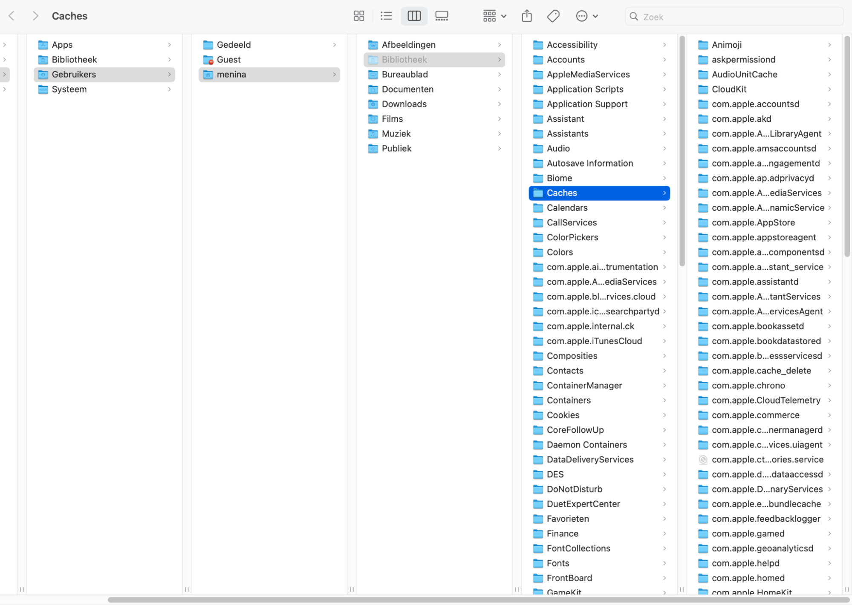Open the com.apple.AppStore cache folder
This screenshot has width=852, height=605.
click(753, 222)
